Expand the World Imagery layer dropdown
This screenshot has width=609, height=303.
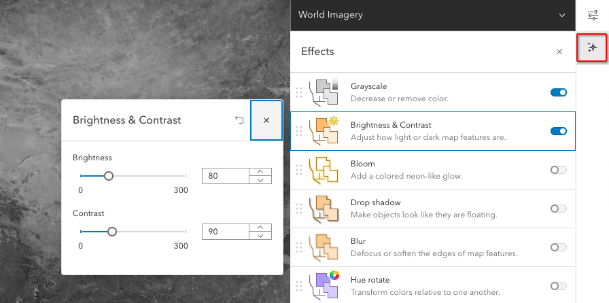(x=562, y=15)
